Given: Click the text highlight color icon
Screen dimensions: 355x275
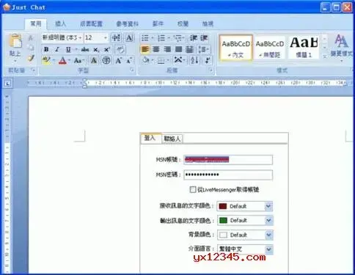Looking at the screenshot, I should point(46,60).
